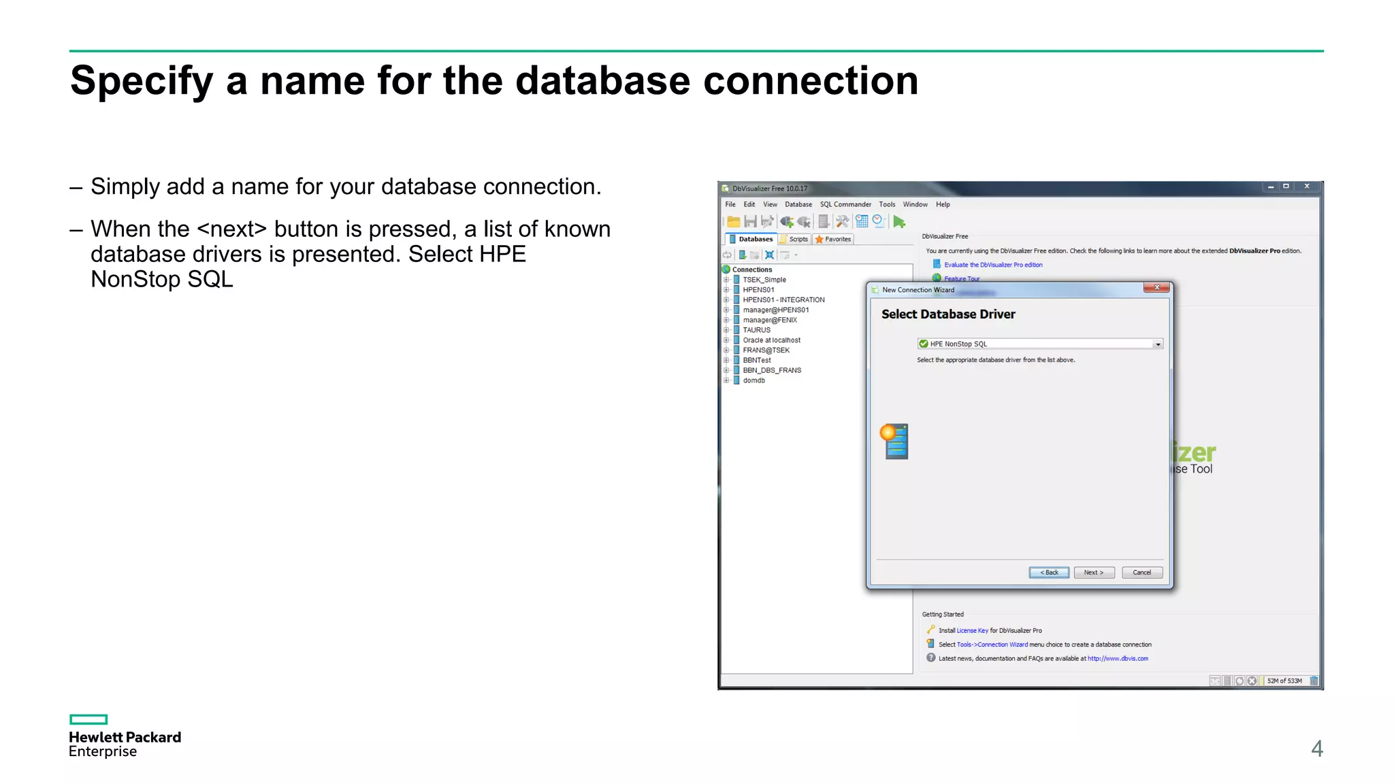Switch to the Scripts tab
The image size is (1394, 784).
794,240
